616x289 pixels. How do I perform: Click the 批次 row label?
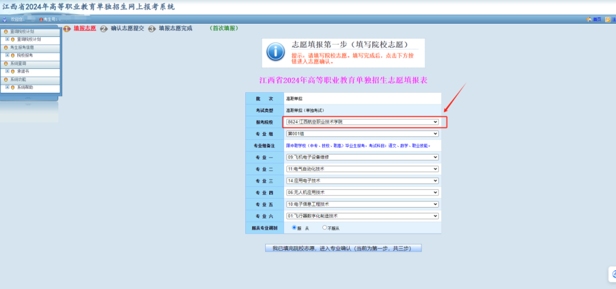tap(265, 98)
